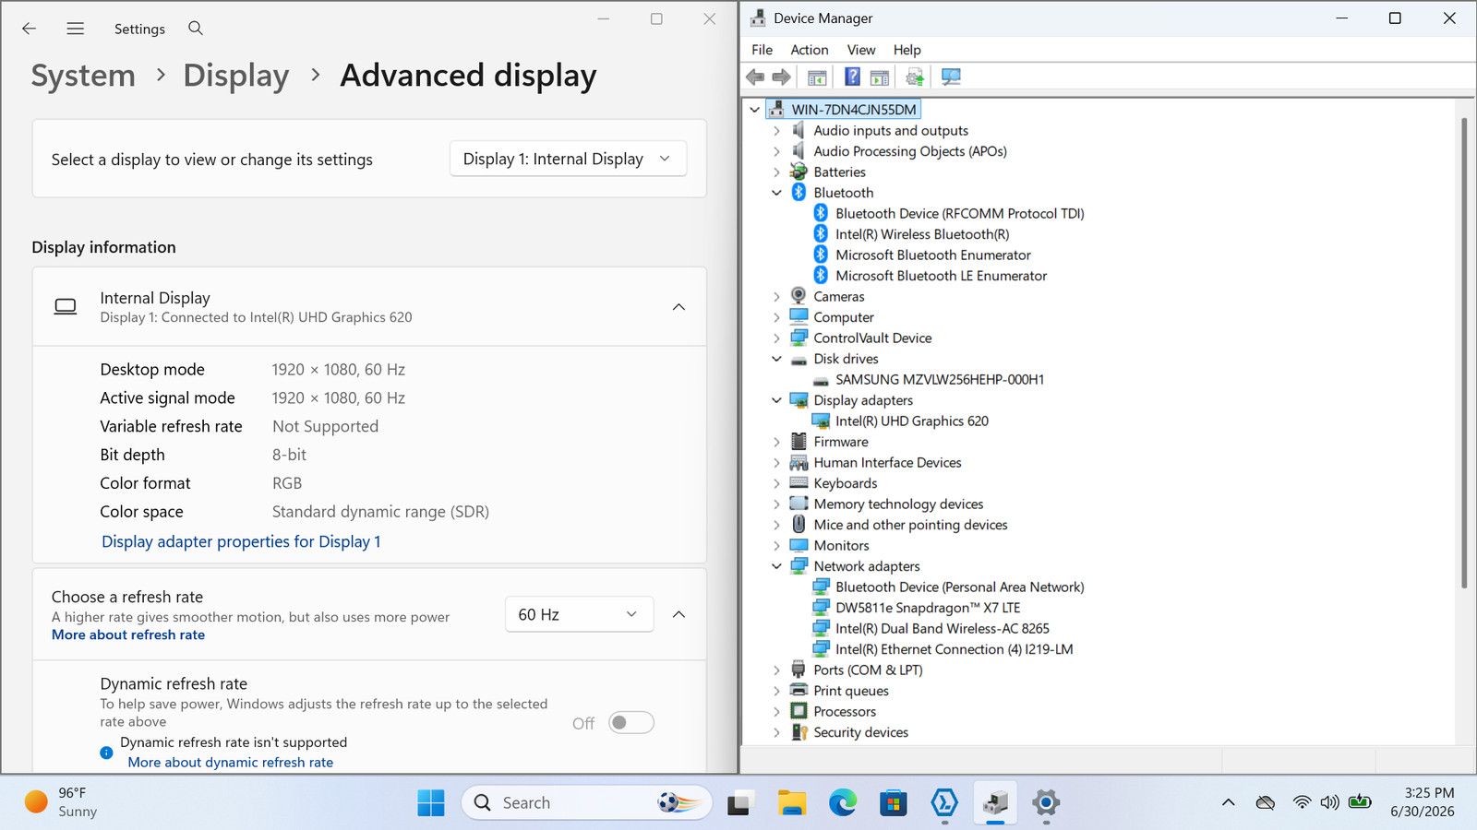Click the blue Help question-mark toolbar icon
The height and width of the screenshot is (830, 1477).
point(852,77)
